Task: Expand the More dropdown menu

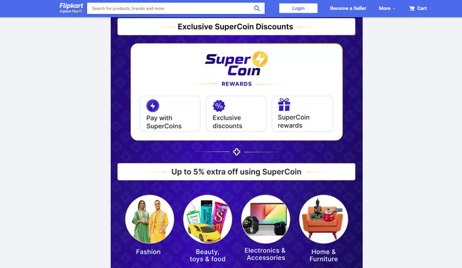Action: click(387, 9)
